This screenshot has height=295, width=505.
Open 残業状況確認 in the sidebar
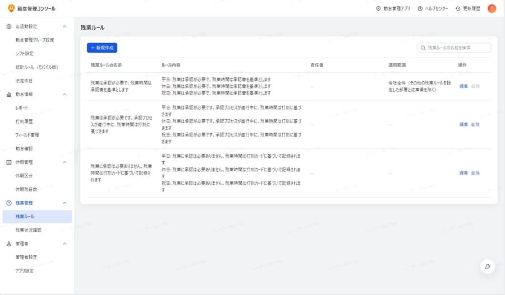[x=29, y=230]
